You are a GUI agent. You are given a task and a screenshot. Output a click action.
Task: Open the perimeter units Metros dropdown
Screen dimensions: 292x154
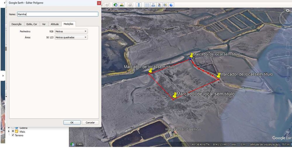click(71, 31)
